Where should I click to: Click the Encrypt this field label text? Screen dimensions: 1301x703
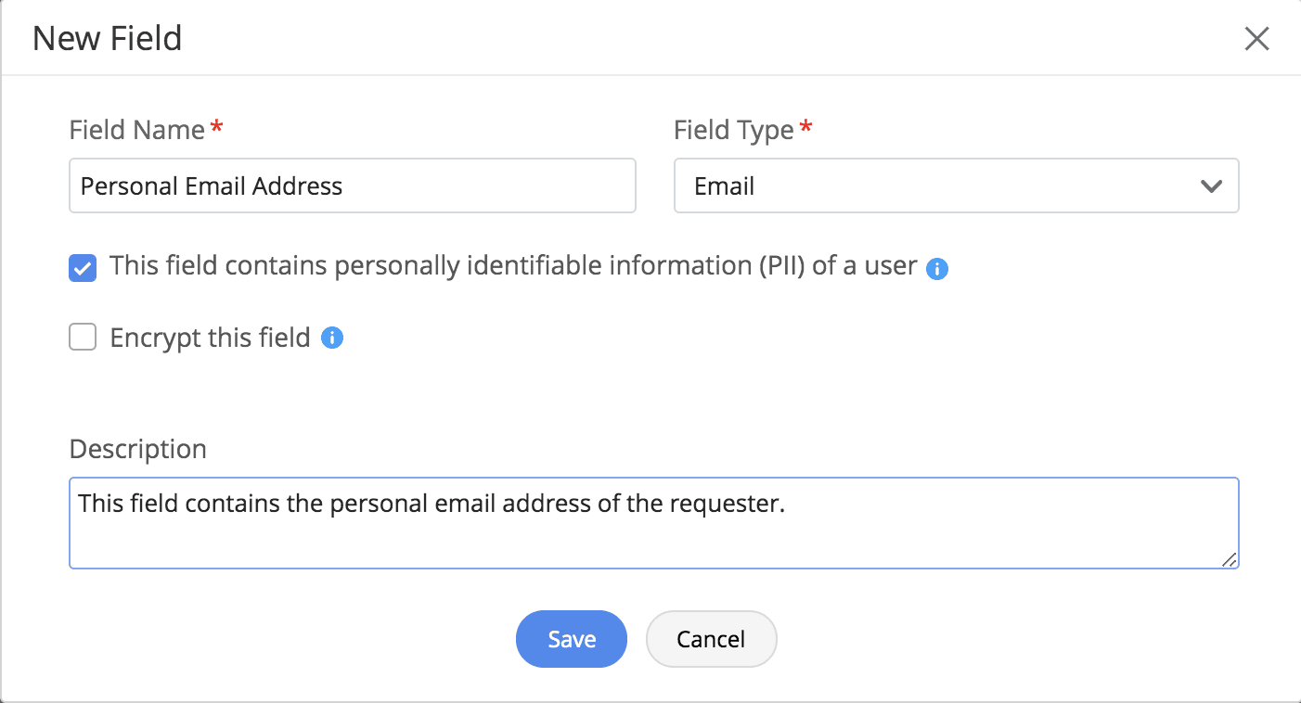pyautogui.click(x=210, y=338)
